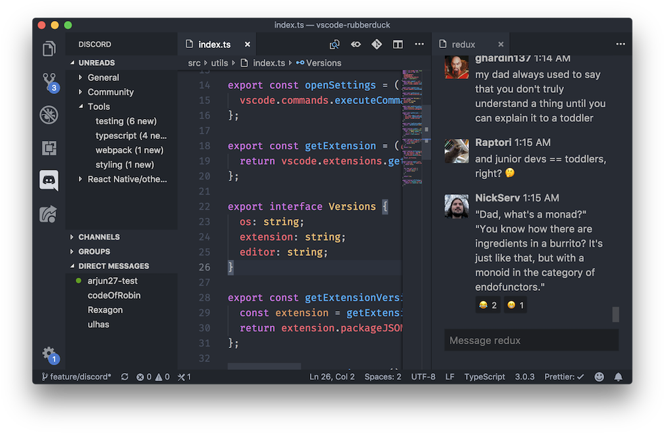
Task: Open the Extensions view icon
Action: pos(49,148)
